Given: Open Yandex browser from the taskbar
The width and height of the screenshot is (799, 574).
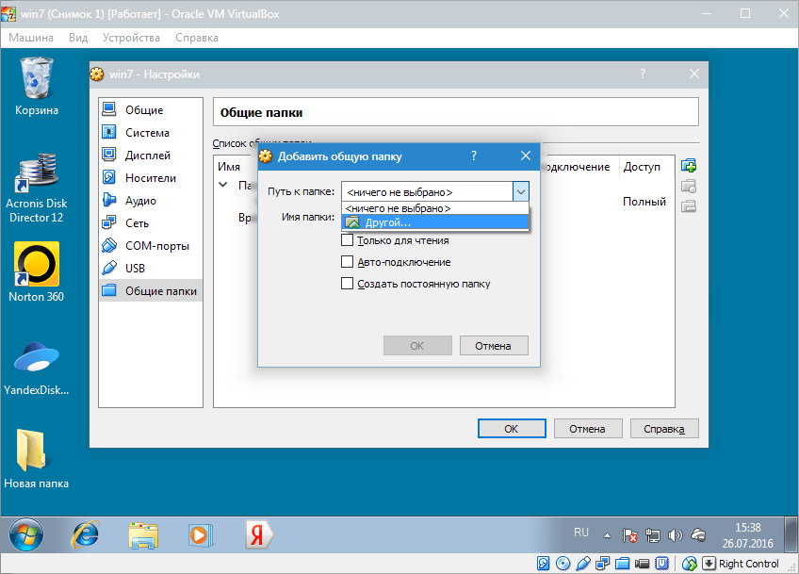Looking at the screenshot, I should click(x=256, y=533).
